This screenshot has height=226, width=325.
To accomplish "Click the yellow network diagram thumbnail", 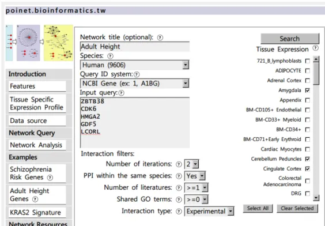I will point(58,43).
